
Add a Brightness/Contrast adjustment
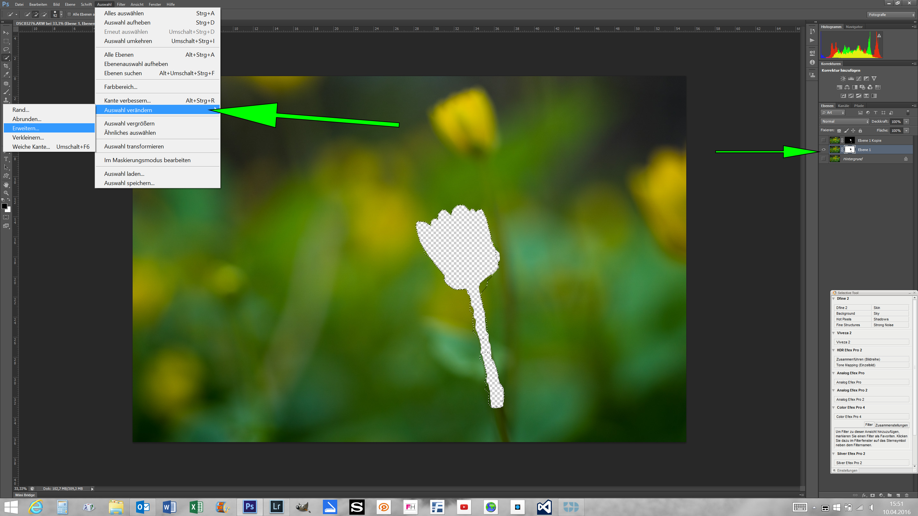pos(843,78)
